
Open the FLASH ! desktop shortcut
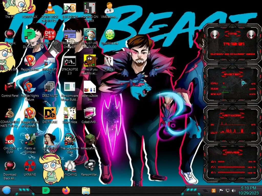pos(110,63)
